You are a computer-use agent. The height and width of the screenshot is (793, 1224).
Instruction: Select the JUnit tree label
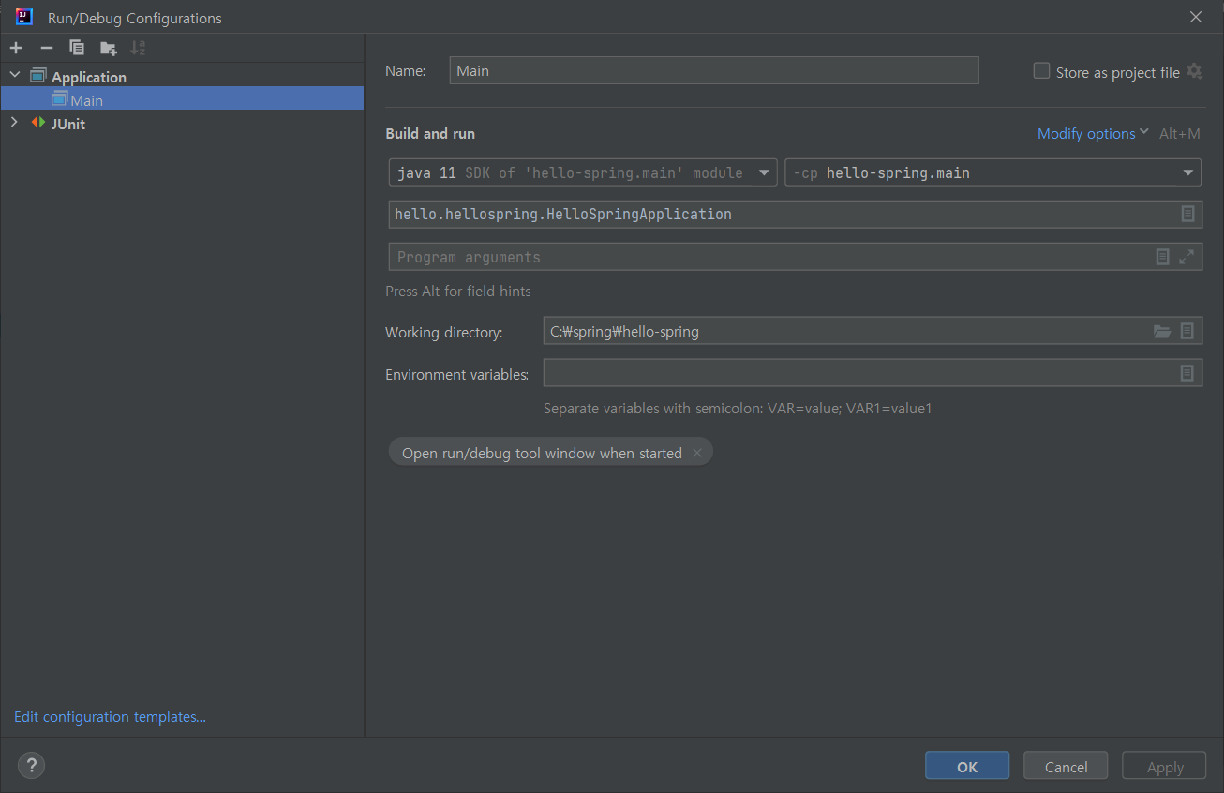[x=68, y=124]
